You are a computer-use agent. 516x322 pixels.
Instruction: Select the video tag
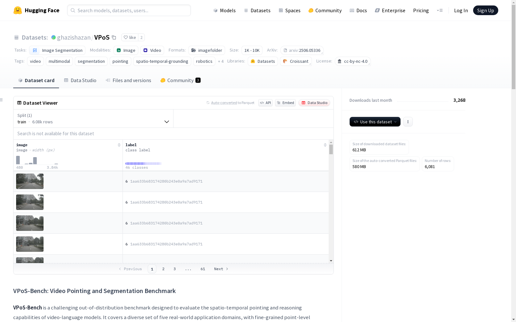35,61
